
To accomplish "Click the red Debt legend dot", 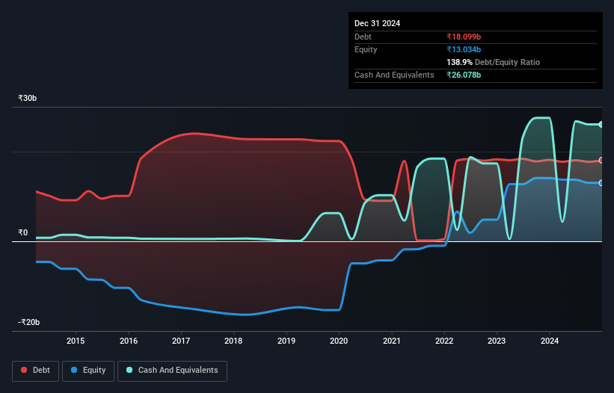I will (24, 370).
